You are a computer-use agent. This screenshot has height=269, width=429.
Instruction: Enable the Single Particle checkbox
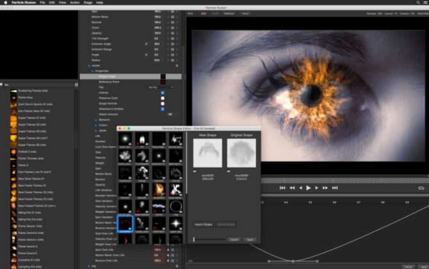(x=163, y=104)
